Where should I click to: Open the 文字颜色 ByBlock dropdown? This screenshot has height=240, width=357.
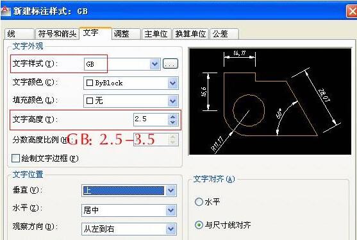coord(131,83)
